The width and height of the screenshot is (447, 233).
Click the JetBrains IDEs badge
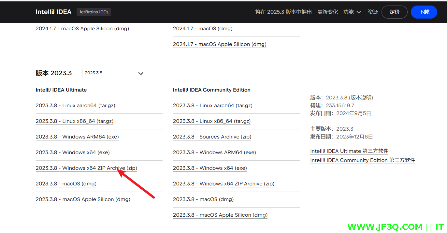[94, 12]
